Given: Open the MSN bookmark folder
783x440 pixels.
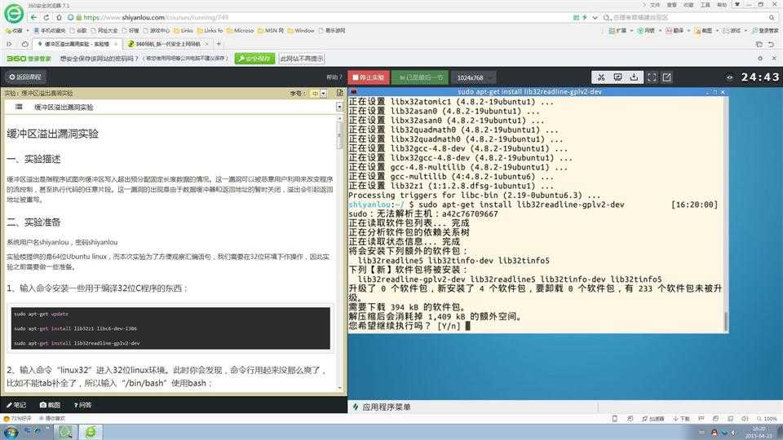Looking at the screenshot, I should click(271, 30).
